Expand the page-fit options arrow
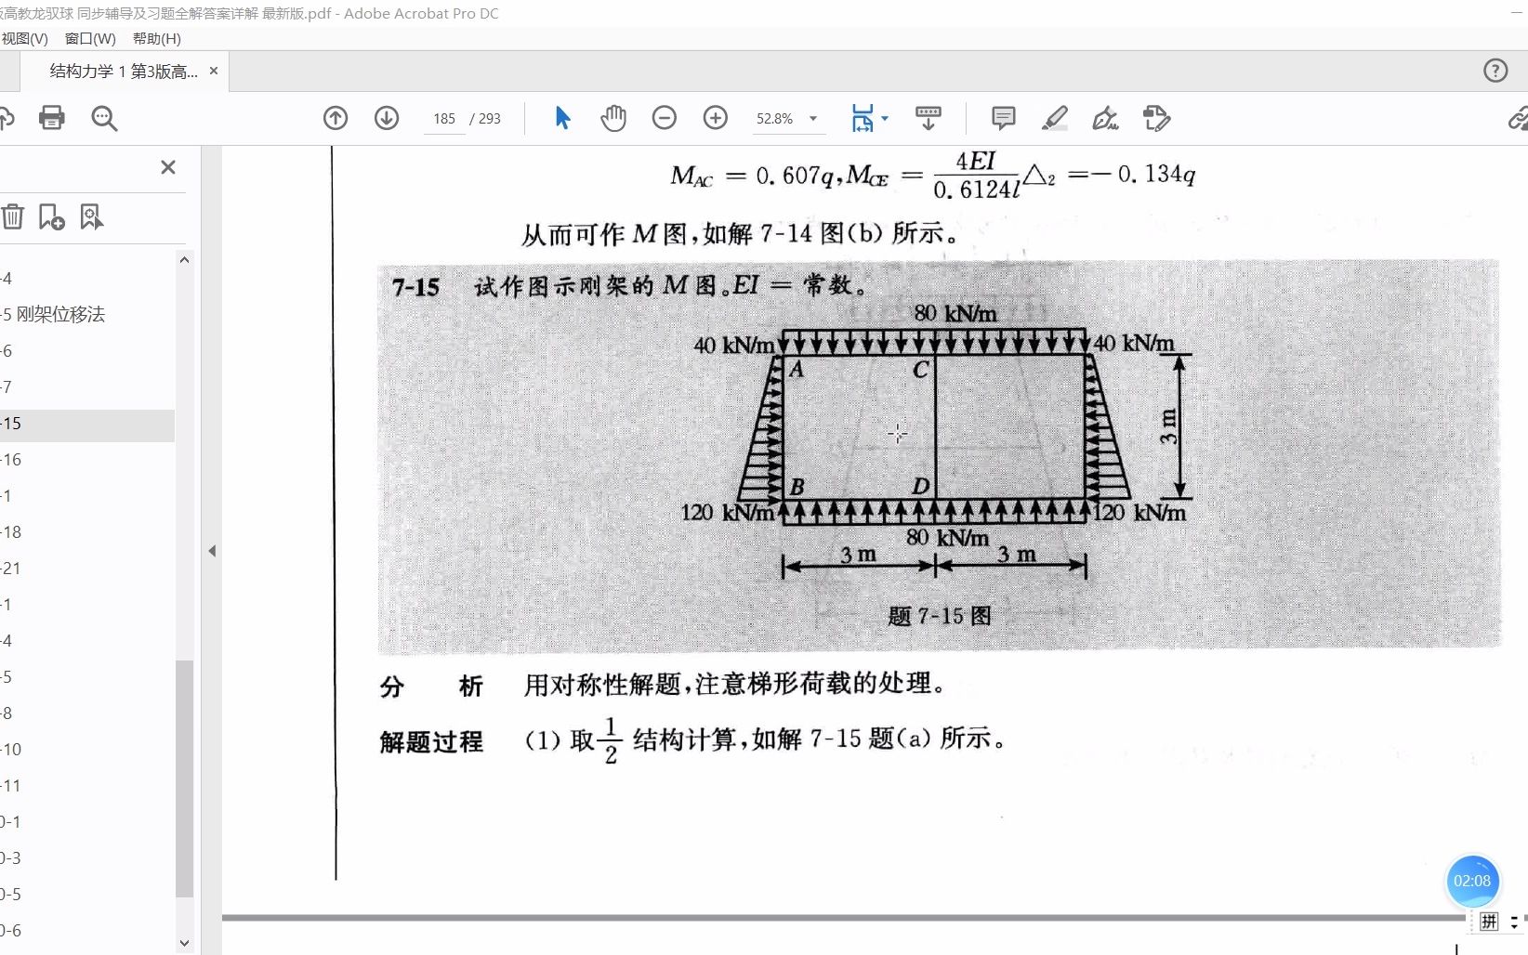Viewport: 1528px width, 955px height. tap(887, 119)
